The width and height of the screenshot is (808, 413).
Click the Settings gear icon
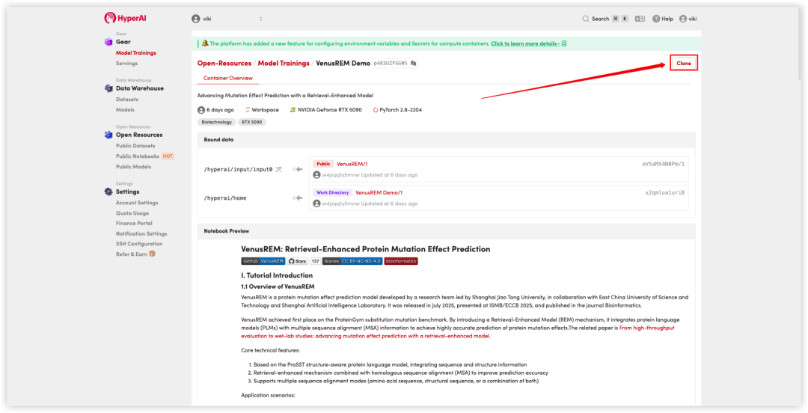108,192
